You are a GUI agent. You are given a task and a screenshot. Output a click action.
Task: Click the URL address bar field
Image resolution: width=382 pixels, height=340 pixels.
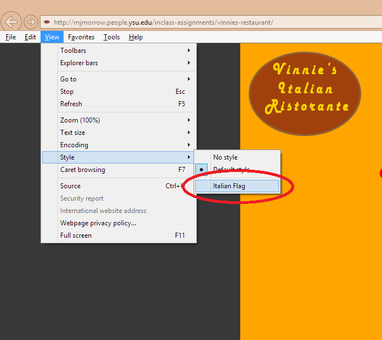pos(214,22)
